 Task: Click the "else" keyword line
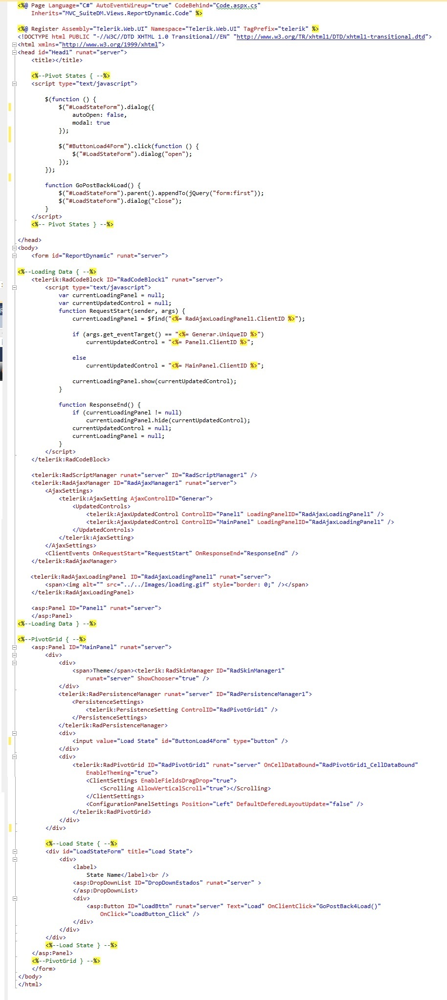[x=79, y=358]
